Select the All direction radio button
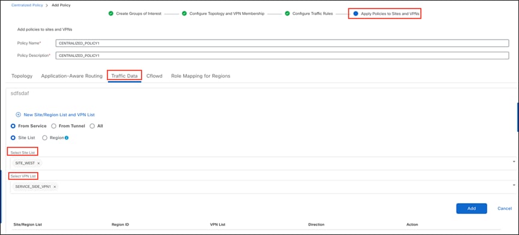 coord(93,126)
